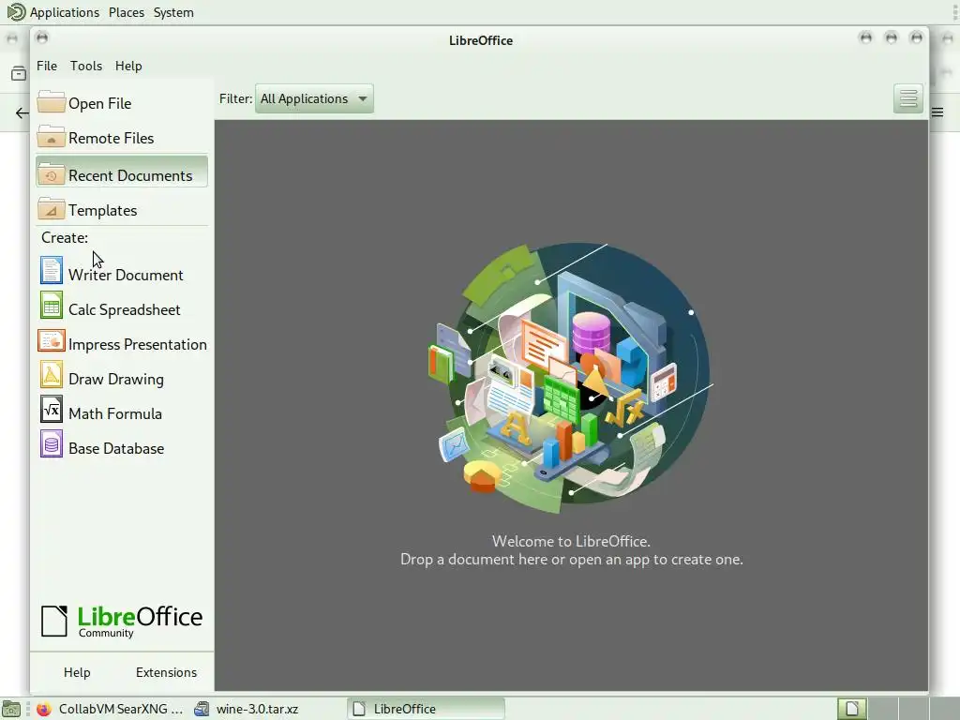The width and height of the screenshot is (960, 720).
Task: Click the Impress Presentation icon
Action: [52, 339]
